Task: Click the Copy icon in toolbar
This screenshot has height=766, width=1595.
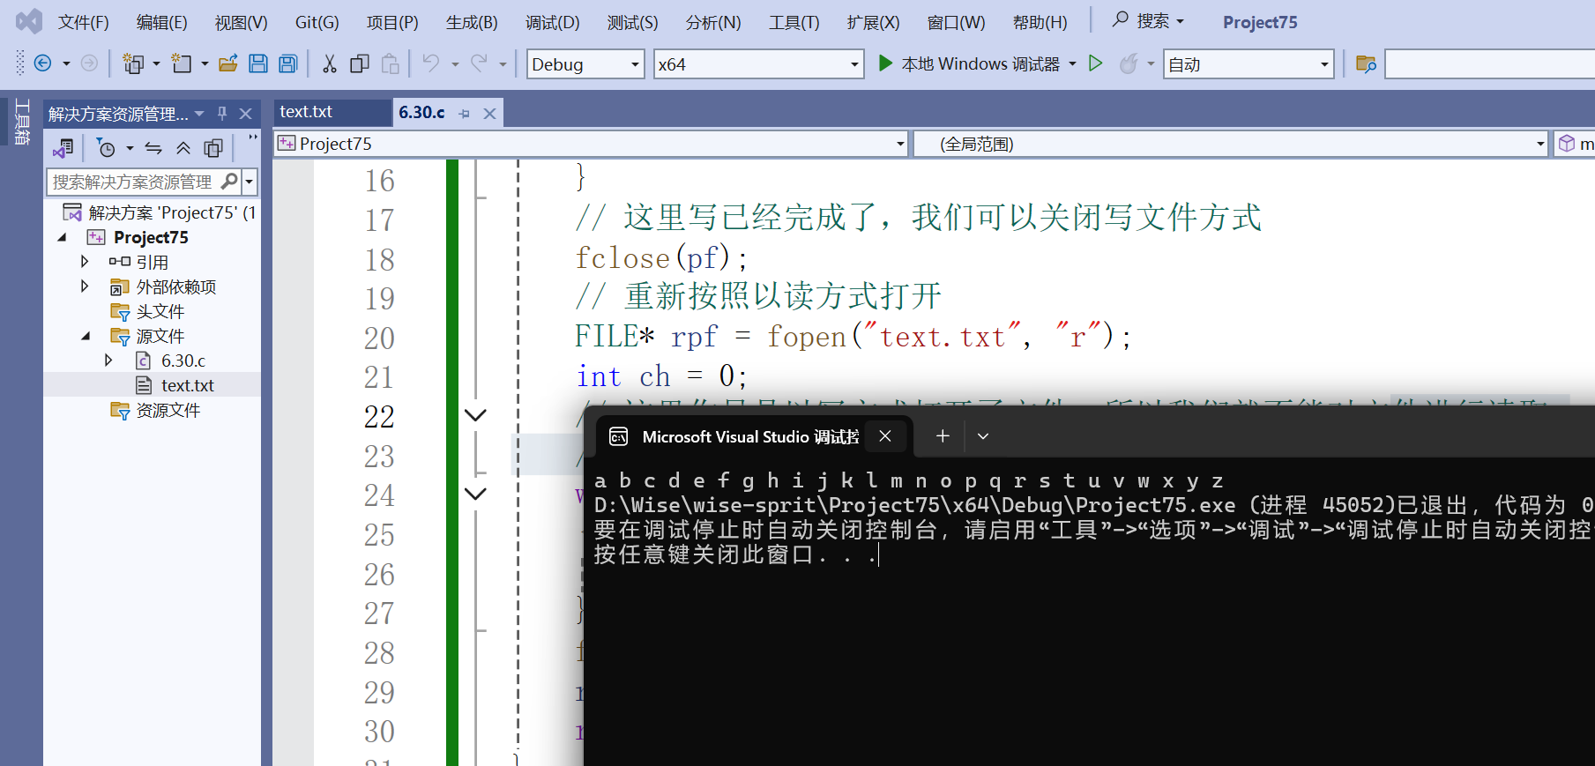Action: coord(360,63)
